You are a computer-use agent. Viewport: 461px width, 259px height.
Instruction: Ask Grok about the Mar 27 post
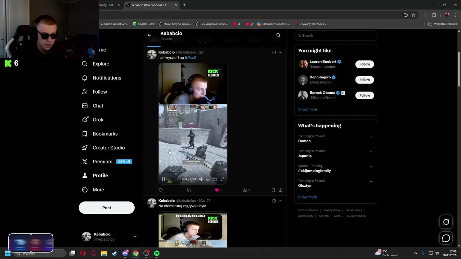274,201
